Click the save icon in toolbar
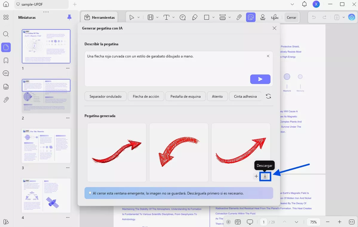358x227 pixels. 337,17
